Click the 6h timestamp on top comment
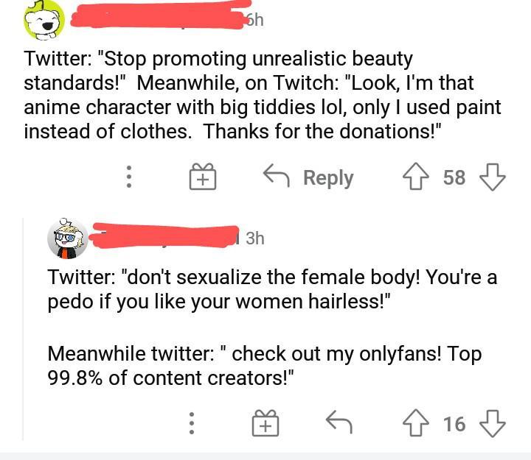The width and height of the screenshot is (531, 460). (x=253, y=21)
